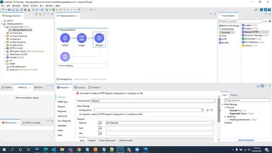Expand the Error handling section

(x=58, y=65)
